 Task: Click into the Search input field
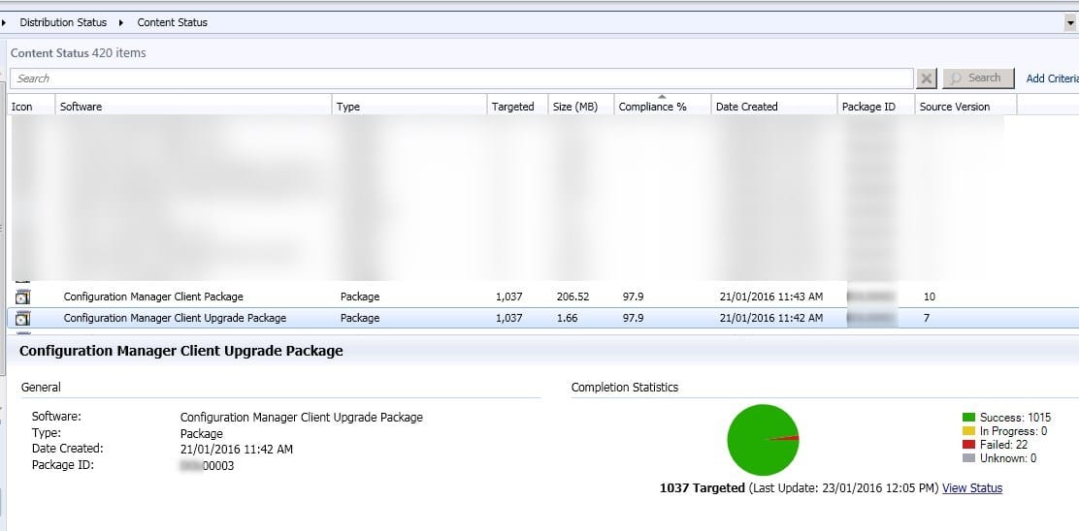pos(462,78)
